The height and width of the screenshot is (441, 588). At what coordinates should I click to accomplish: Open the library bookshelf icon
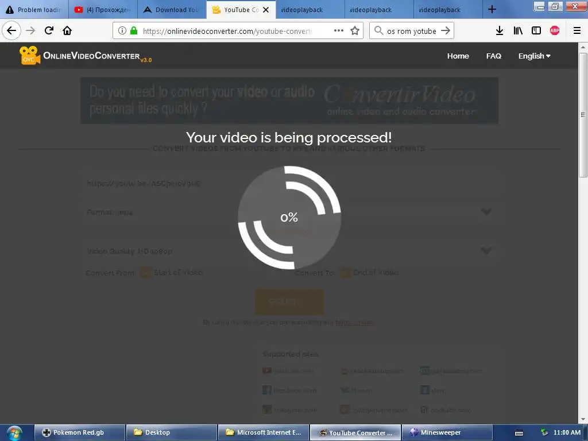pos(518,31)
